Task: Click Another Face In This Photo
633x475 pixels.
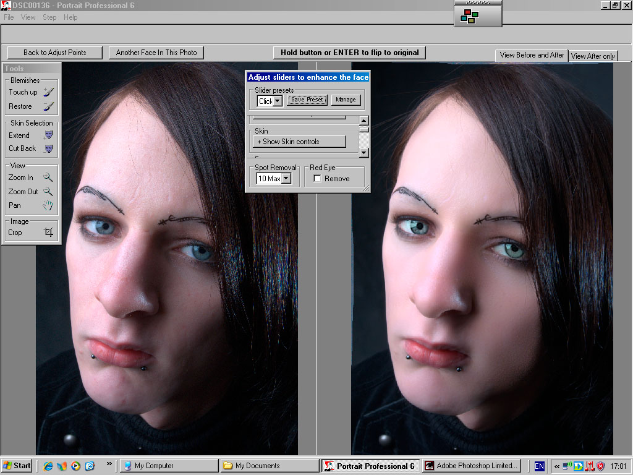Action: 156,53
